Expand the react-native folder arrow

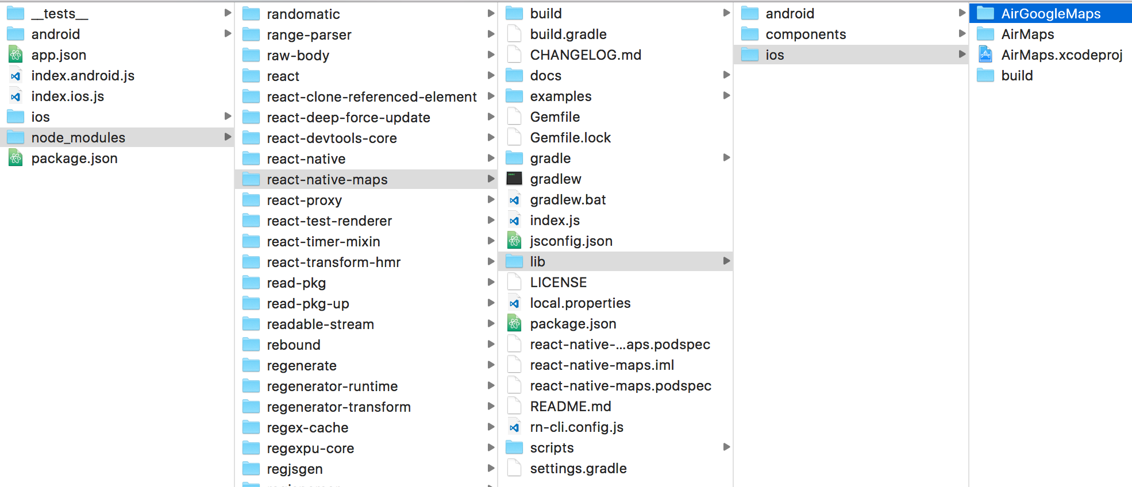491,158
